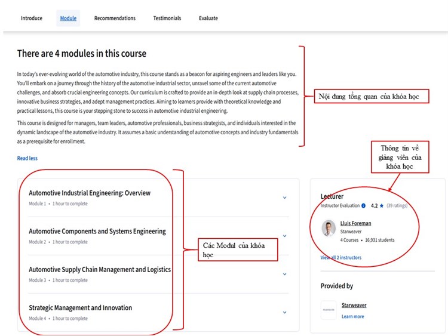Open the Lluis Foreman instructor link
Image resolution: width=448 pixels, height=336 pixels.
[x=355, y=223]
